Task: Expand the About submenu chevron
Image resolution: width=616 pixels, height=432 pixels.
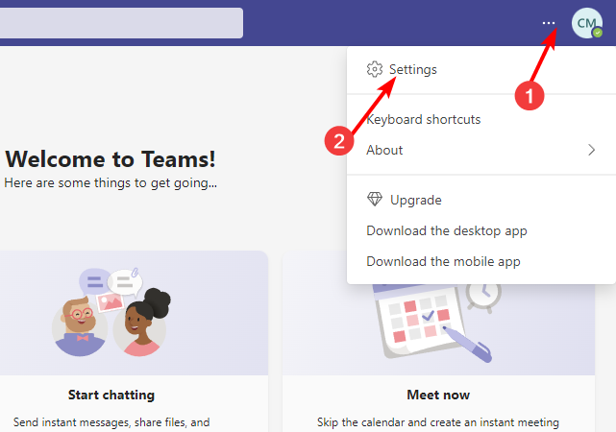Action: pyautogui.click(x=591, y=150)
